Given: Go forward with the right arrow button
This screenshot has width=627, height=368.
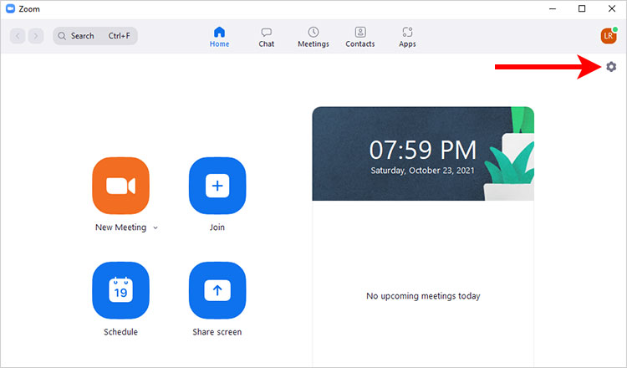Looking at the screenshot, I should 36,36.
